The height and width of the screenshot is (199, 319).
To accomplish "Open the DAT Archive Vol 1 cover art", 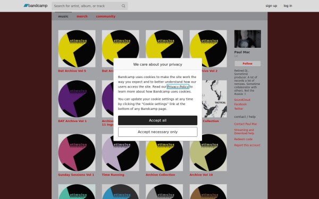I will (77, 99).
